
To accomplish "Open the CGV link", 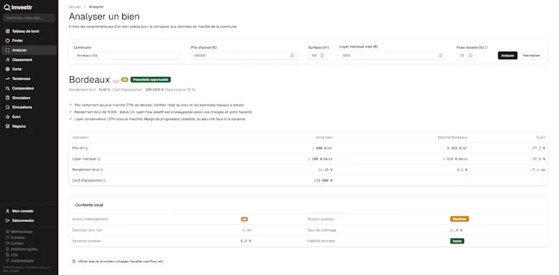I will (x=11, y=255).
